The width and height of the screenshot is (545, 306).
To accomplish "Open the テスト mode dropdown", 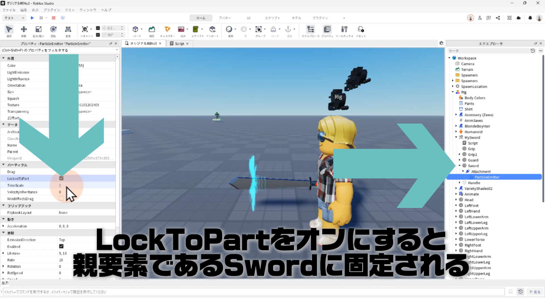I will click(14, 18).
